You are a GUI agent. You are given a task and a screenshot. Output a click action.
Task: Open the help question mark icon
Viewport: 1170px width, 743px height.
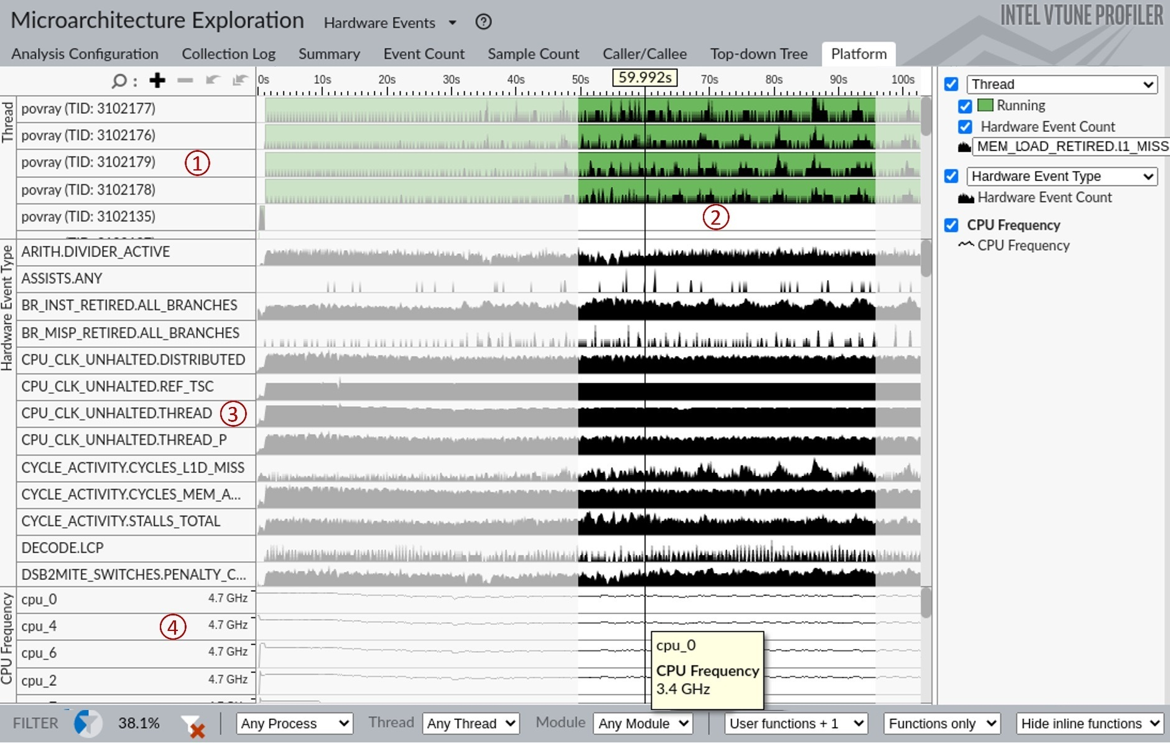[x=483, y=22]
